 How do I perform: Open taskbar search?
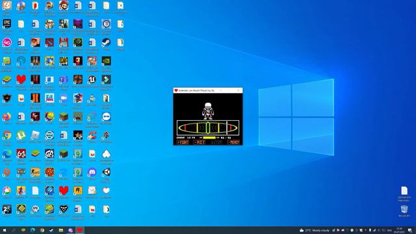tap(14, 230)
